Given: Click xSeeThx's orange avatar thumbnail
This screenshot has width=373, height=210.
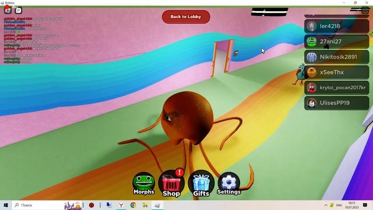Looking at the screenshot, I should 311,72.
